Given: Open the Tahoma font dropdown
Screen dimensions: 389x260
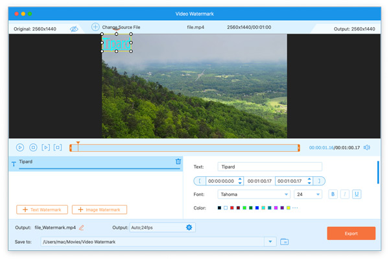Looking at the screenshot, I should tap(253, 194).
